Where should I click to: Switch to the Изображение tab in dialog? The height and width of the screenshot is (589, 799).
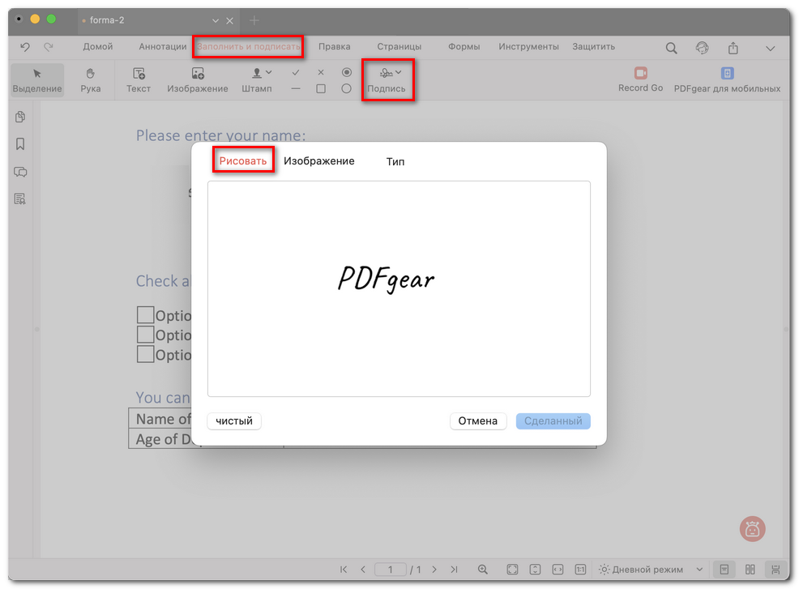tap(318, 161)
